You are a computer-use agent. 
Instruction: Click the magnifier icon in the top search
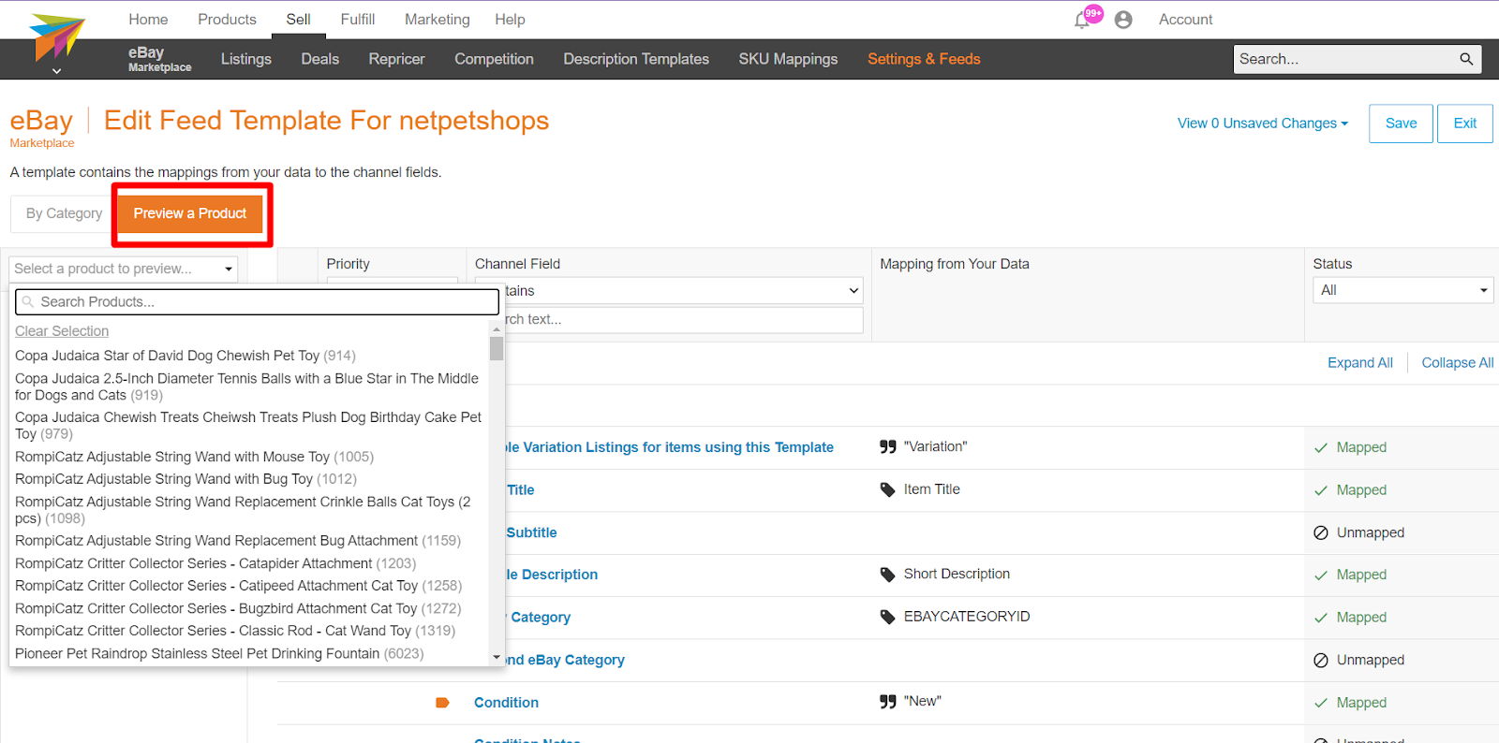coord(1466,59)
